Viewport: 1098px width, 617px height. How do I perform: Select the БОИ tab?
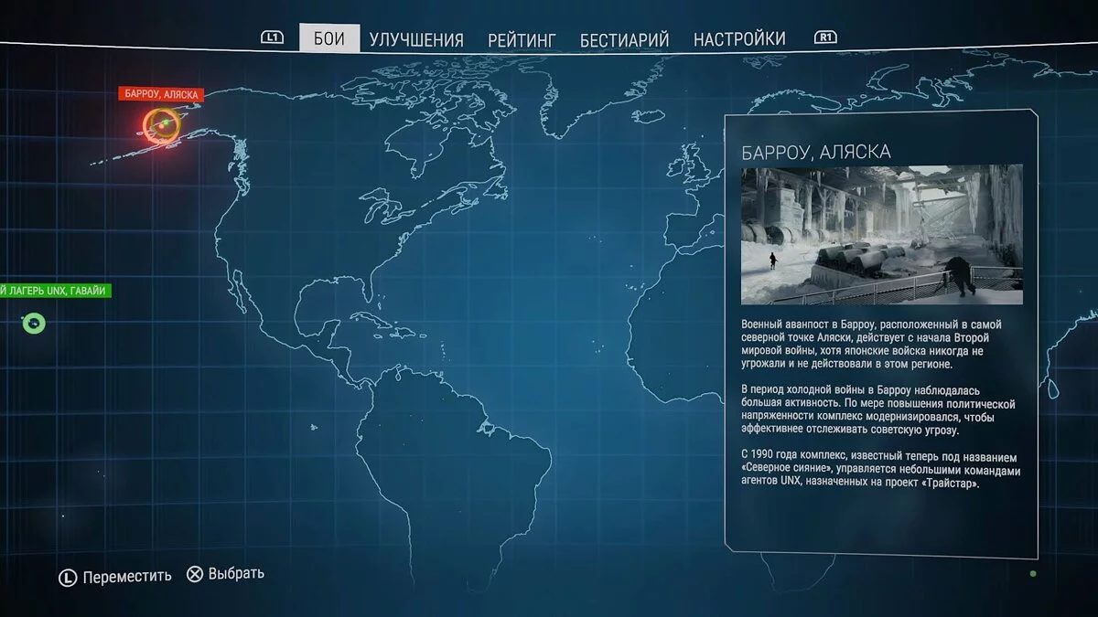(329, 38)
